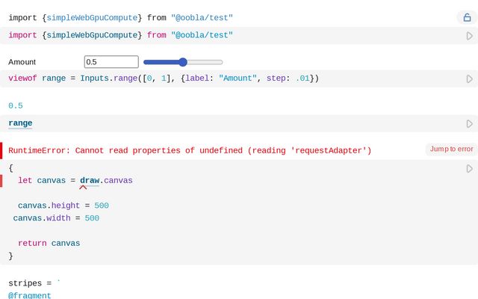Image resolution: width=478 pixels, height=299 pixels.
Task: Run the range cell
Action: [469, 123]
